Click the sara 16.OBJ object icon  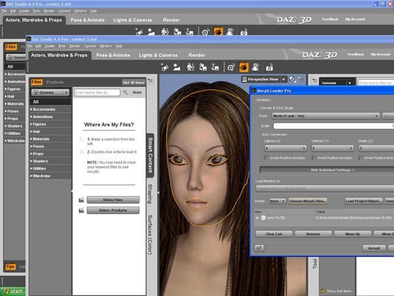pyautogui.click(x=263, y=218)
